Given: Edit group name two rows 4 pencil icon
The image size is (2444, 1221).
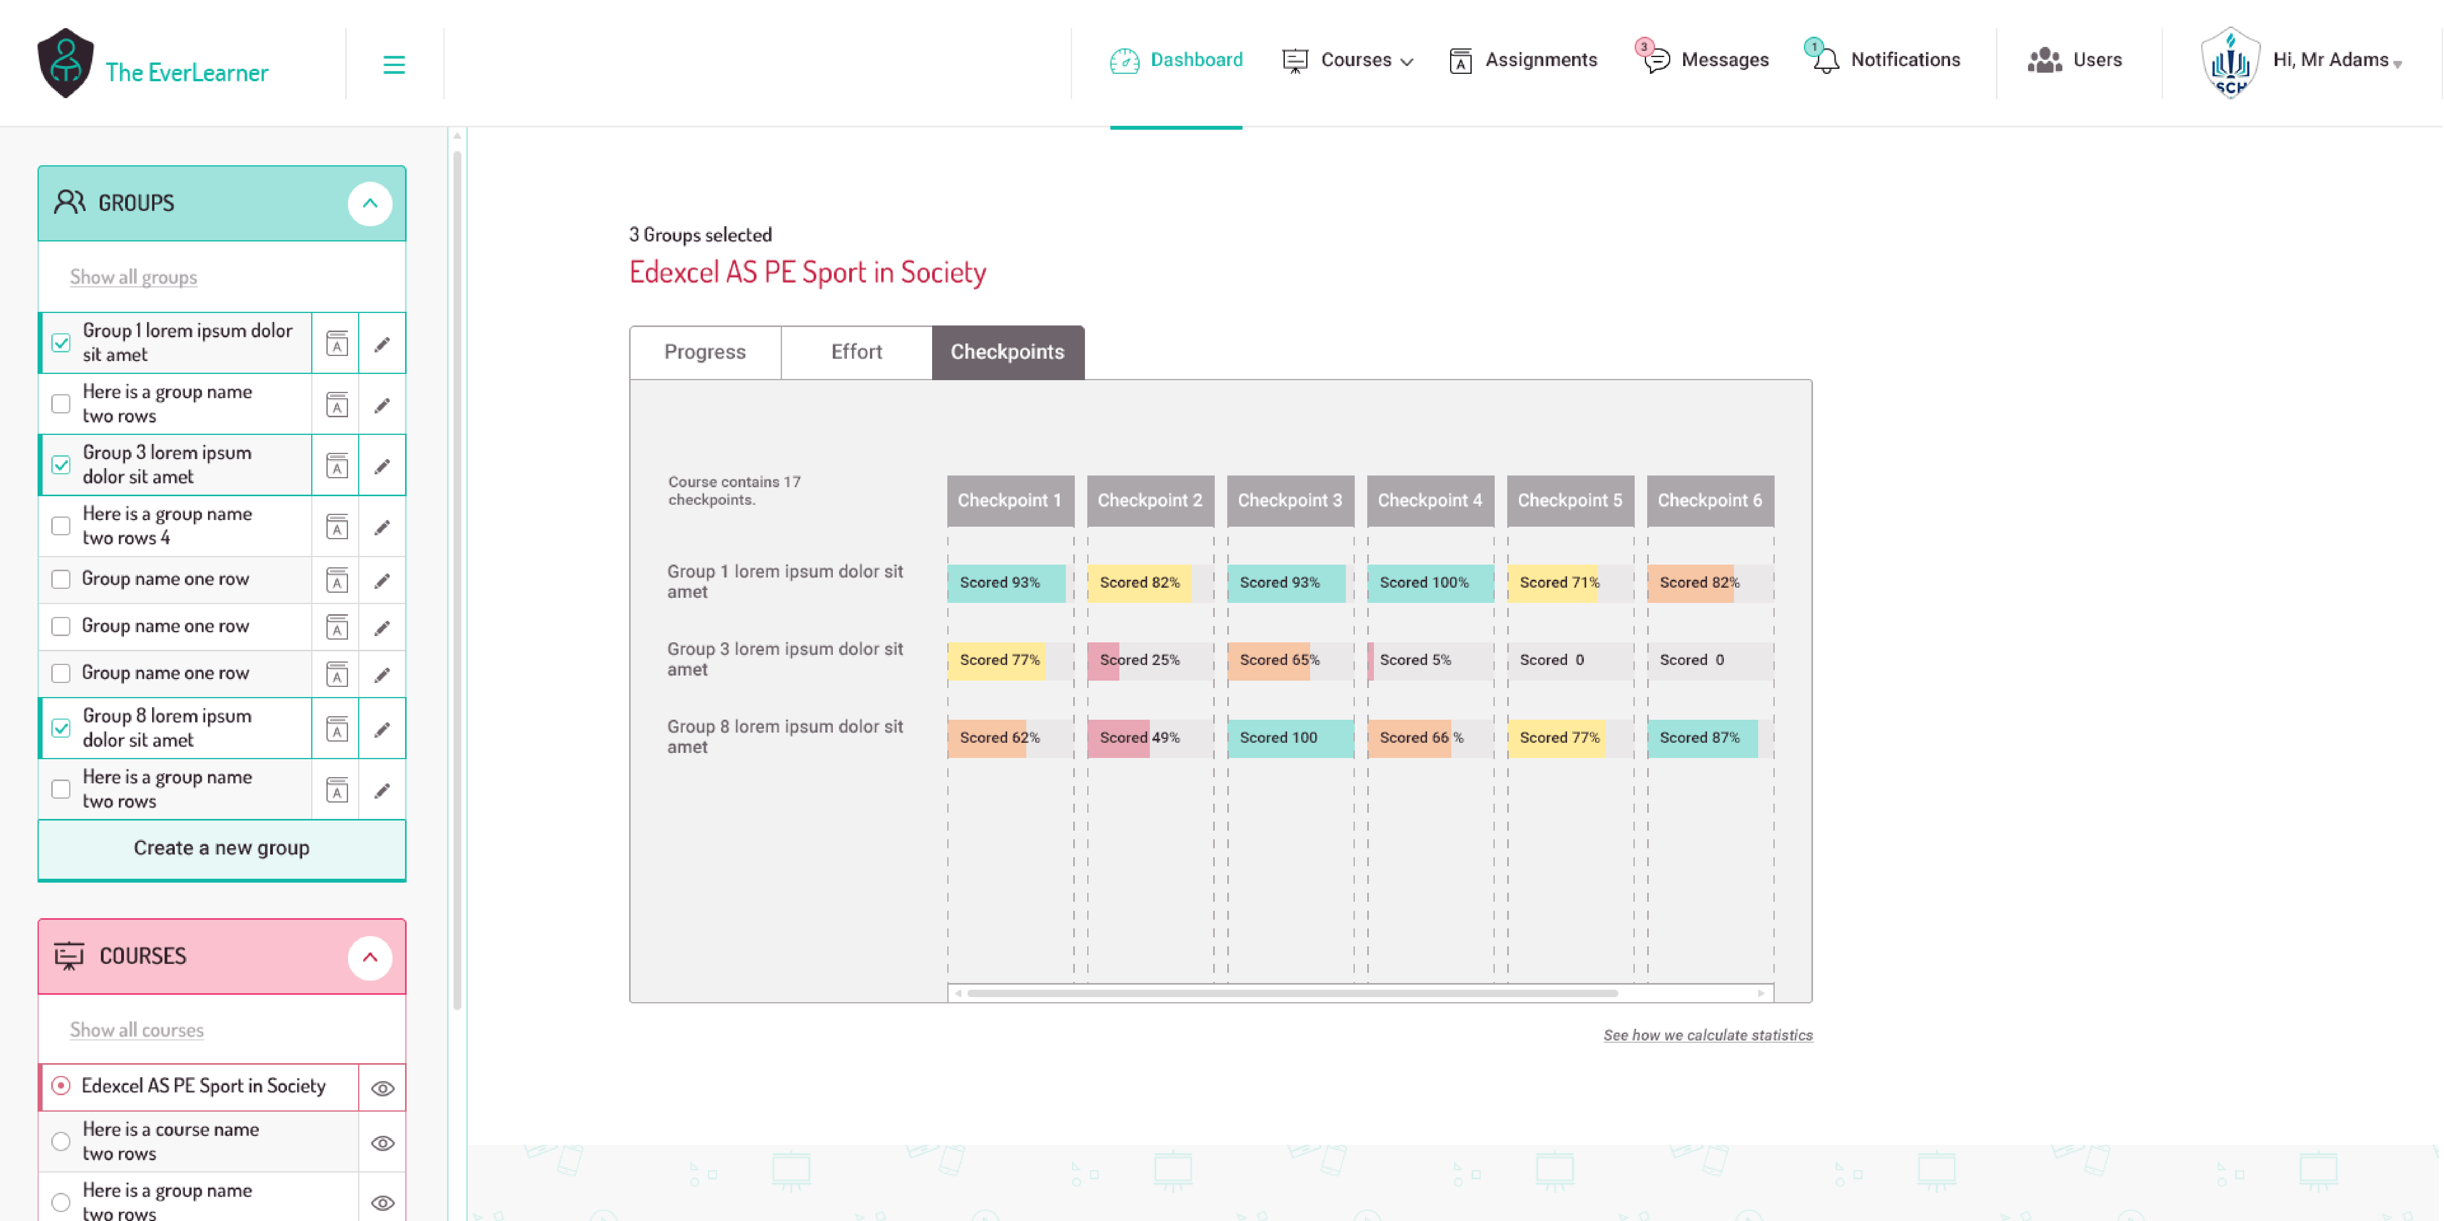Looking at the screenshot, I should tap(382, 527).
